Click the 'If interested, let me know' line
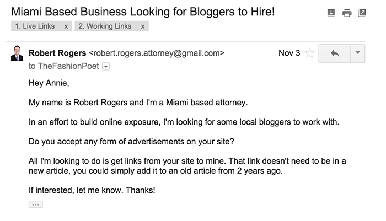 click(x=92, y=190)
